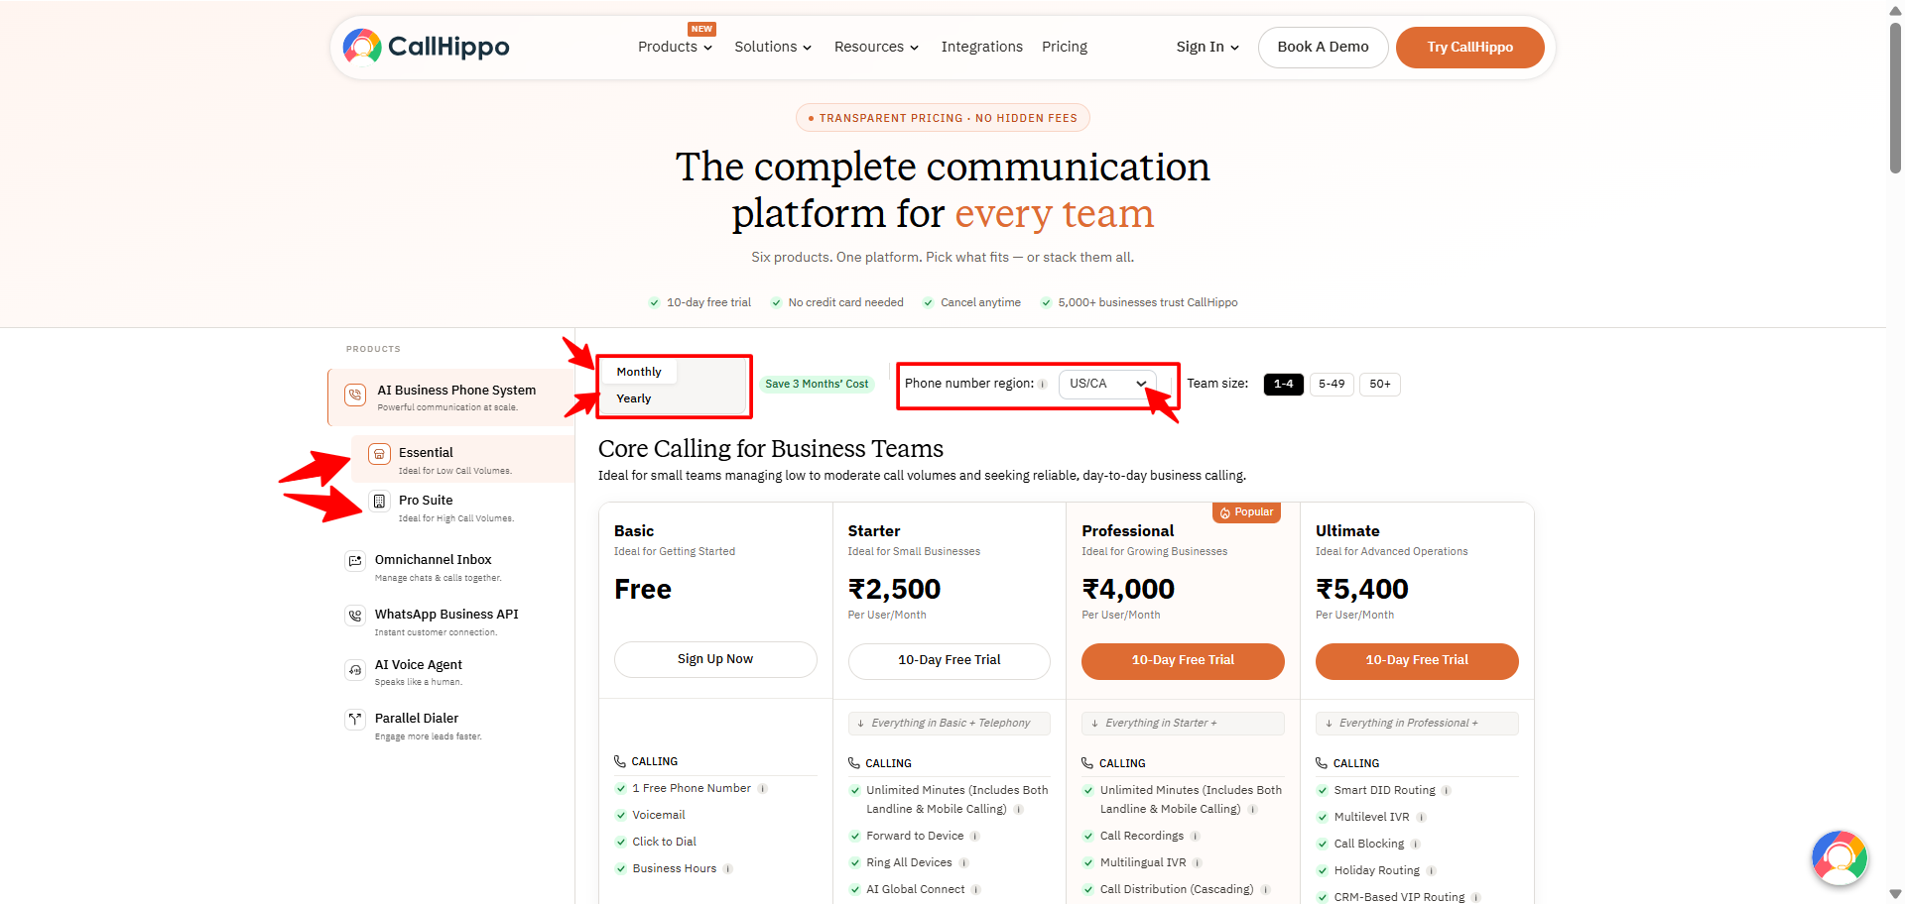This screenshot has width=1905, height=904.
Task: Click the CallHippo logo
Action: pyautogui.click(x=426, y=47)
